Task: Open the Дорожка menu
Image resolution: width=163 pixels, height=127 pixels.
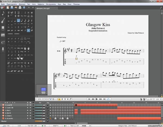Action: tap(22, 4)
